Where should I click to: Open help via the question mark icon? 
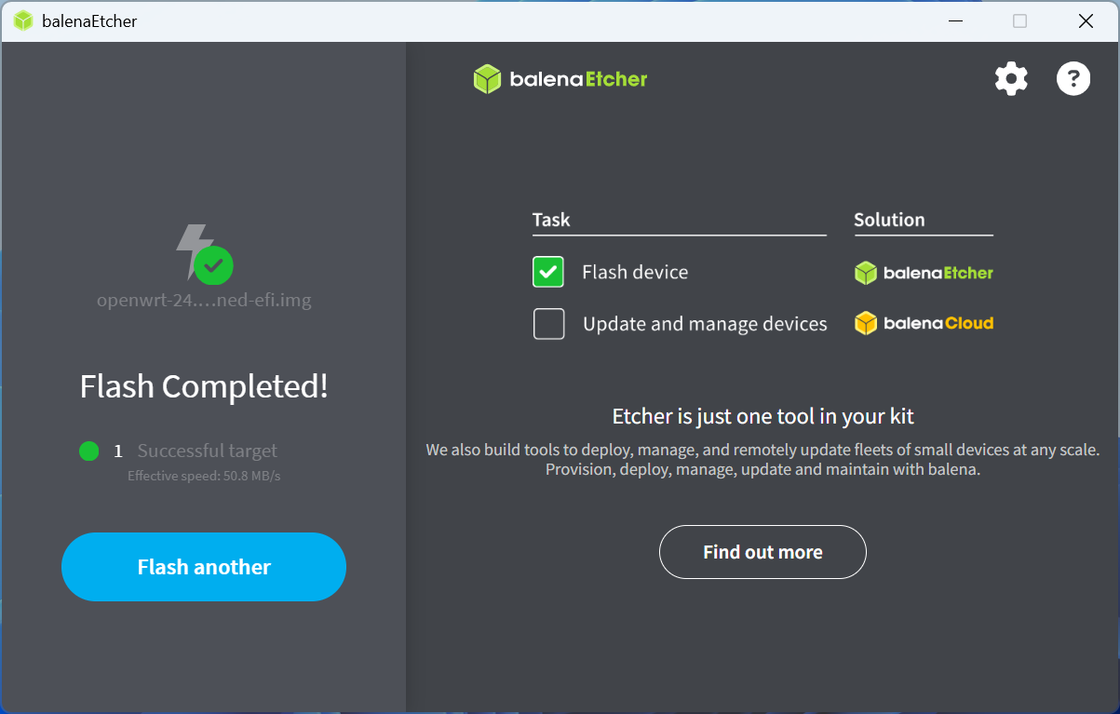tap(1073, 79)
